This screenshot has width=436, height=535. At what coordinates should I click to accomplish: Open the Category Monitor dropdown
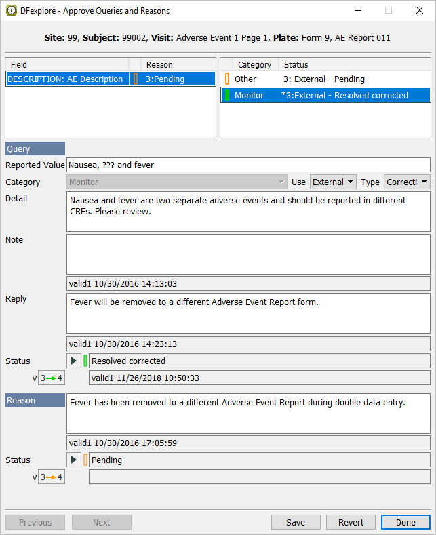(x=178, y=182)
